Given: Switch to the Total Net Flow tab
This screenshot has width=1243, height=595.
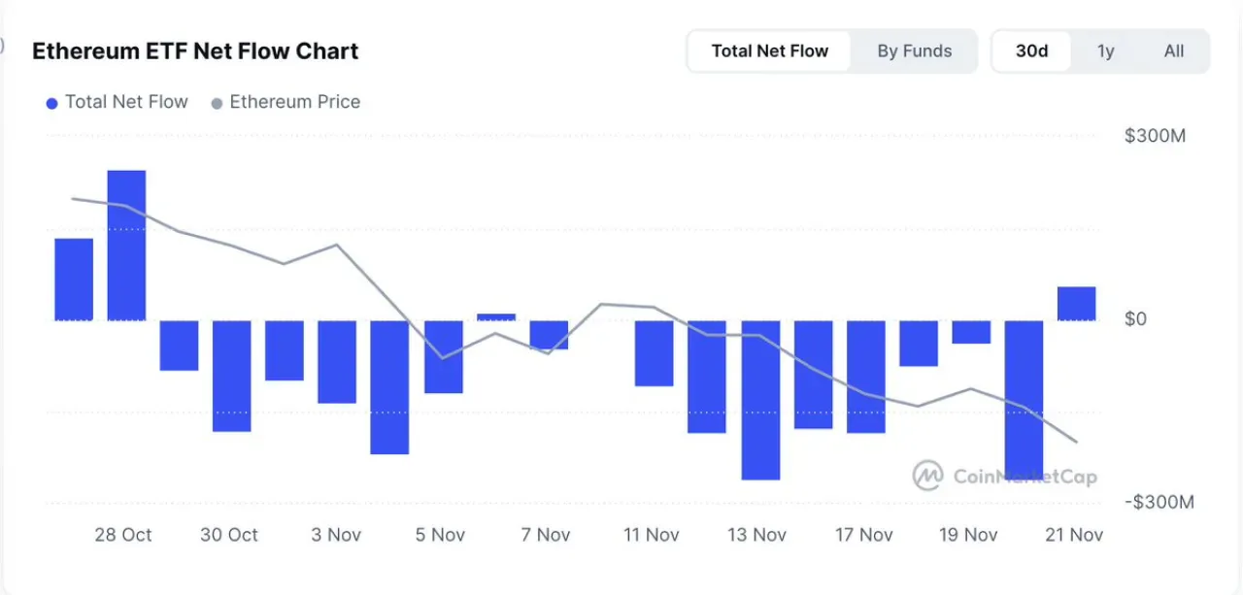Looking at the screenshot, I should pyautogui.click(x=769, y=51).
